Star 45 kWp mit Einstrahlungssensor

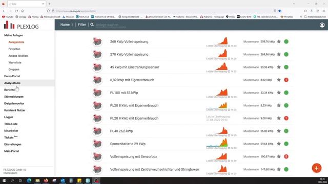click(x=279, y=67)
